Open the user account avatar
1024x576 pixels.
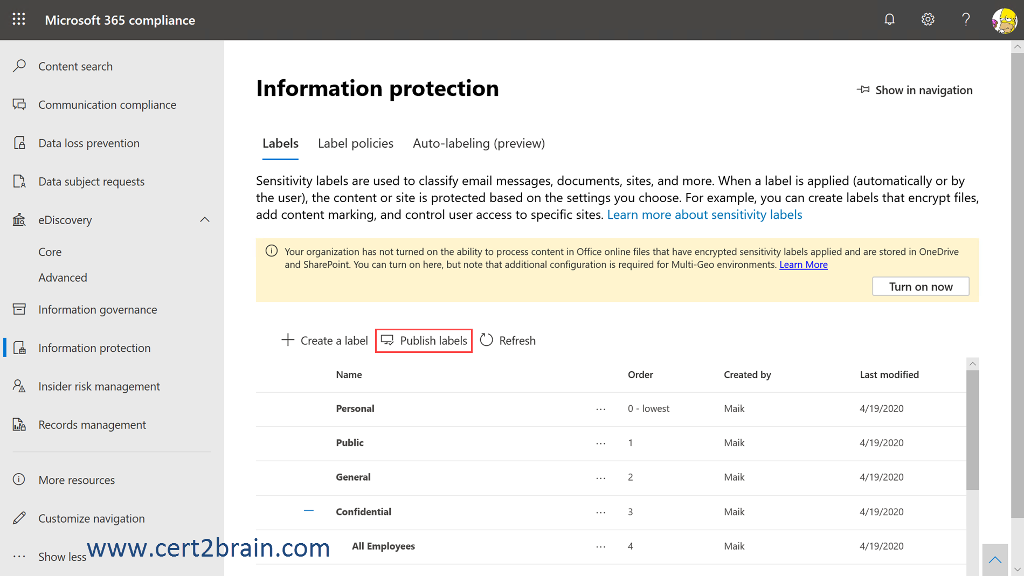pyautogui.click(x=1005, y=20)
